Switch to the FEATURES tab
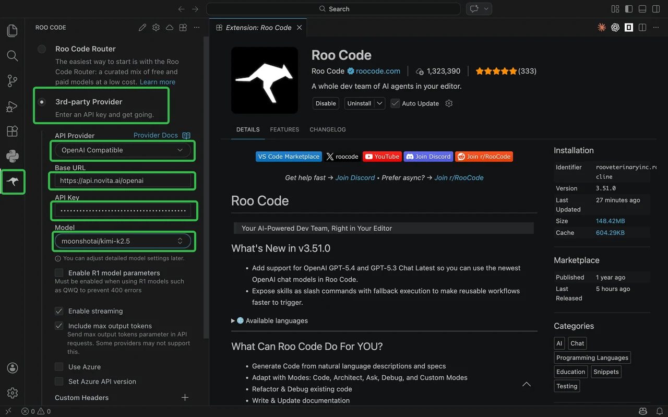 [284, 129]
